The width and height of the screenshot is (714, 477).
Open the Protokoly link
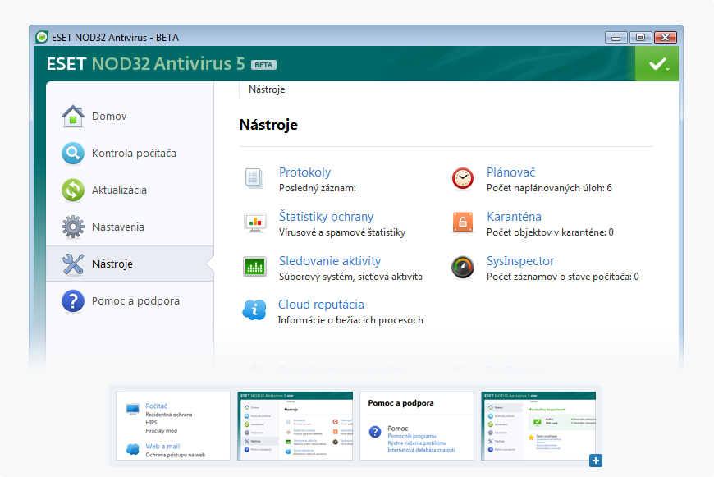click(304, 172)
